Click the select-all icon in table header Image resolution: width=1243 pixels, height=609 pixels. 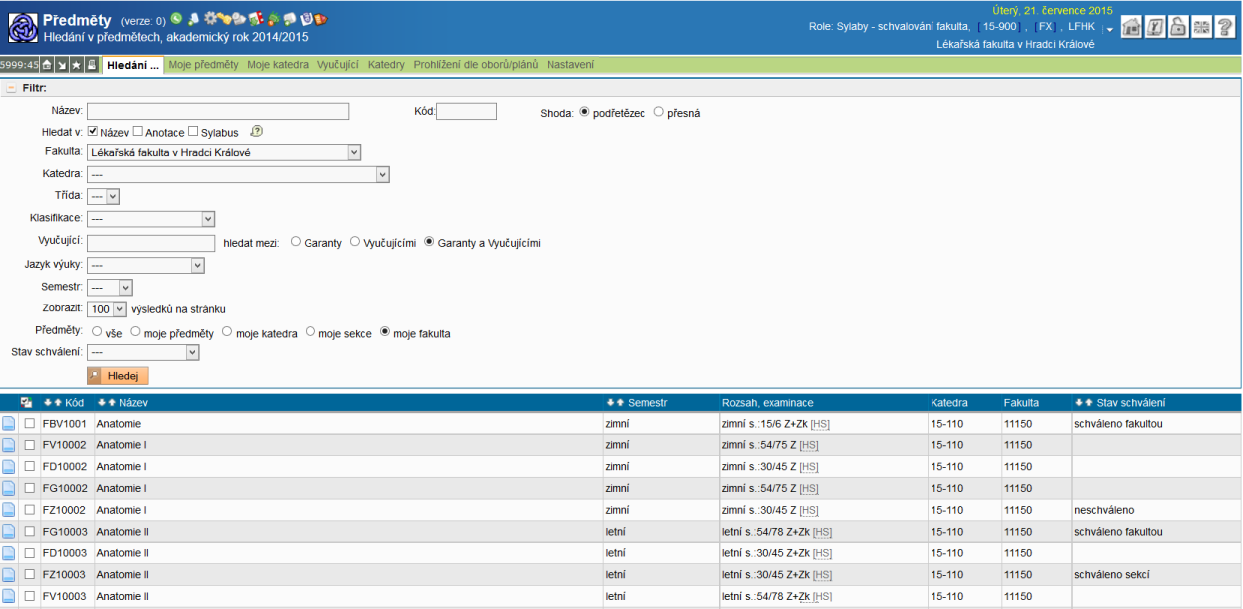coord(27,402)
